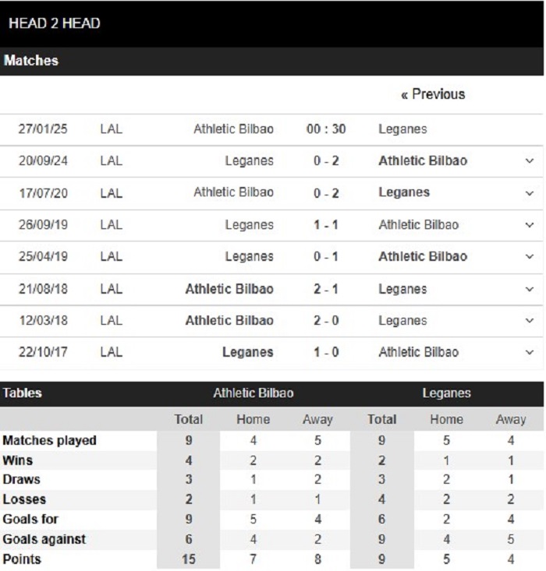Viewport: 546px width, 571px height.
Task: Select bold Athletic Bilbao in 21/08/18 row
Action: coord(229,289)
